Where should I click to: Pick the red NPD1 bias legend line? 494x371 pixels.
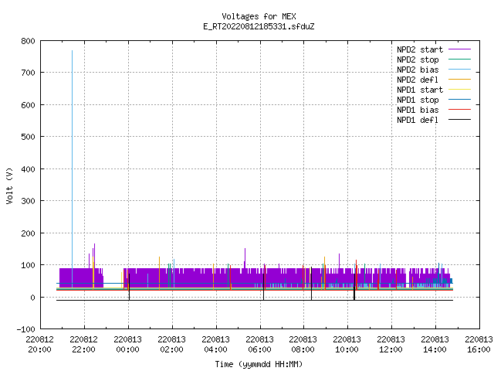click(459, 110)
